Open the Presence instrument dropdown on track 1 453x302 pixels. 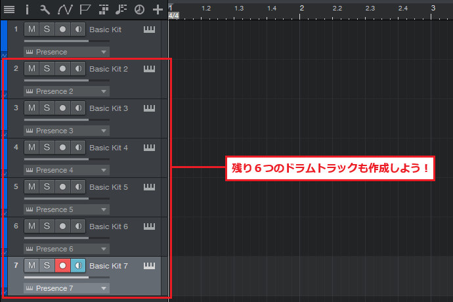tap(66, 52)
